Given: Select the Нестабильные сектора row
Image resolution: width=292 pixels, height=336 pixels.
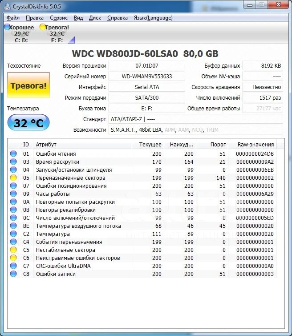Looking at the screenshot, I should pyautogui.click(x=142, y=250).
